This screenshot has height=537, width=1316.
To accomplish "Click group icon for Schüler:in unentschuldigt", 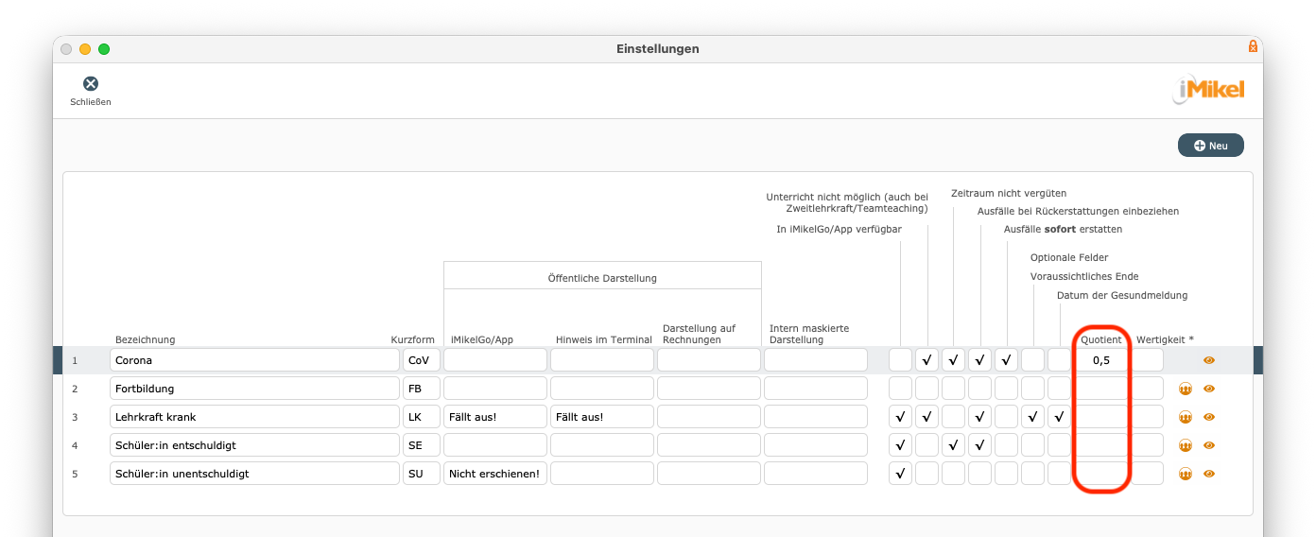I will [x=1185, y=474].
